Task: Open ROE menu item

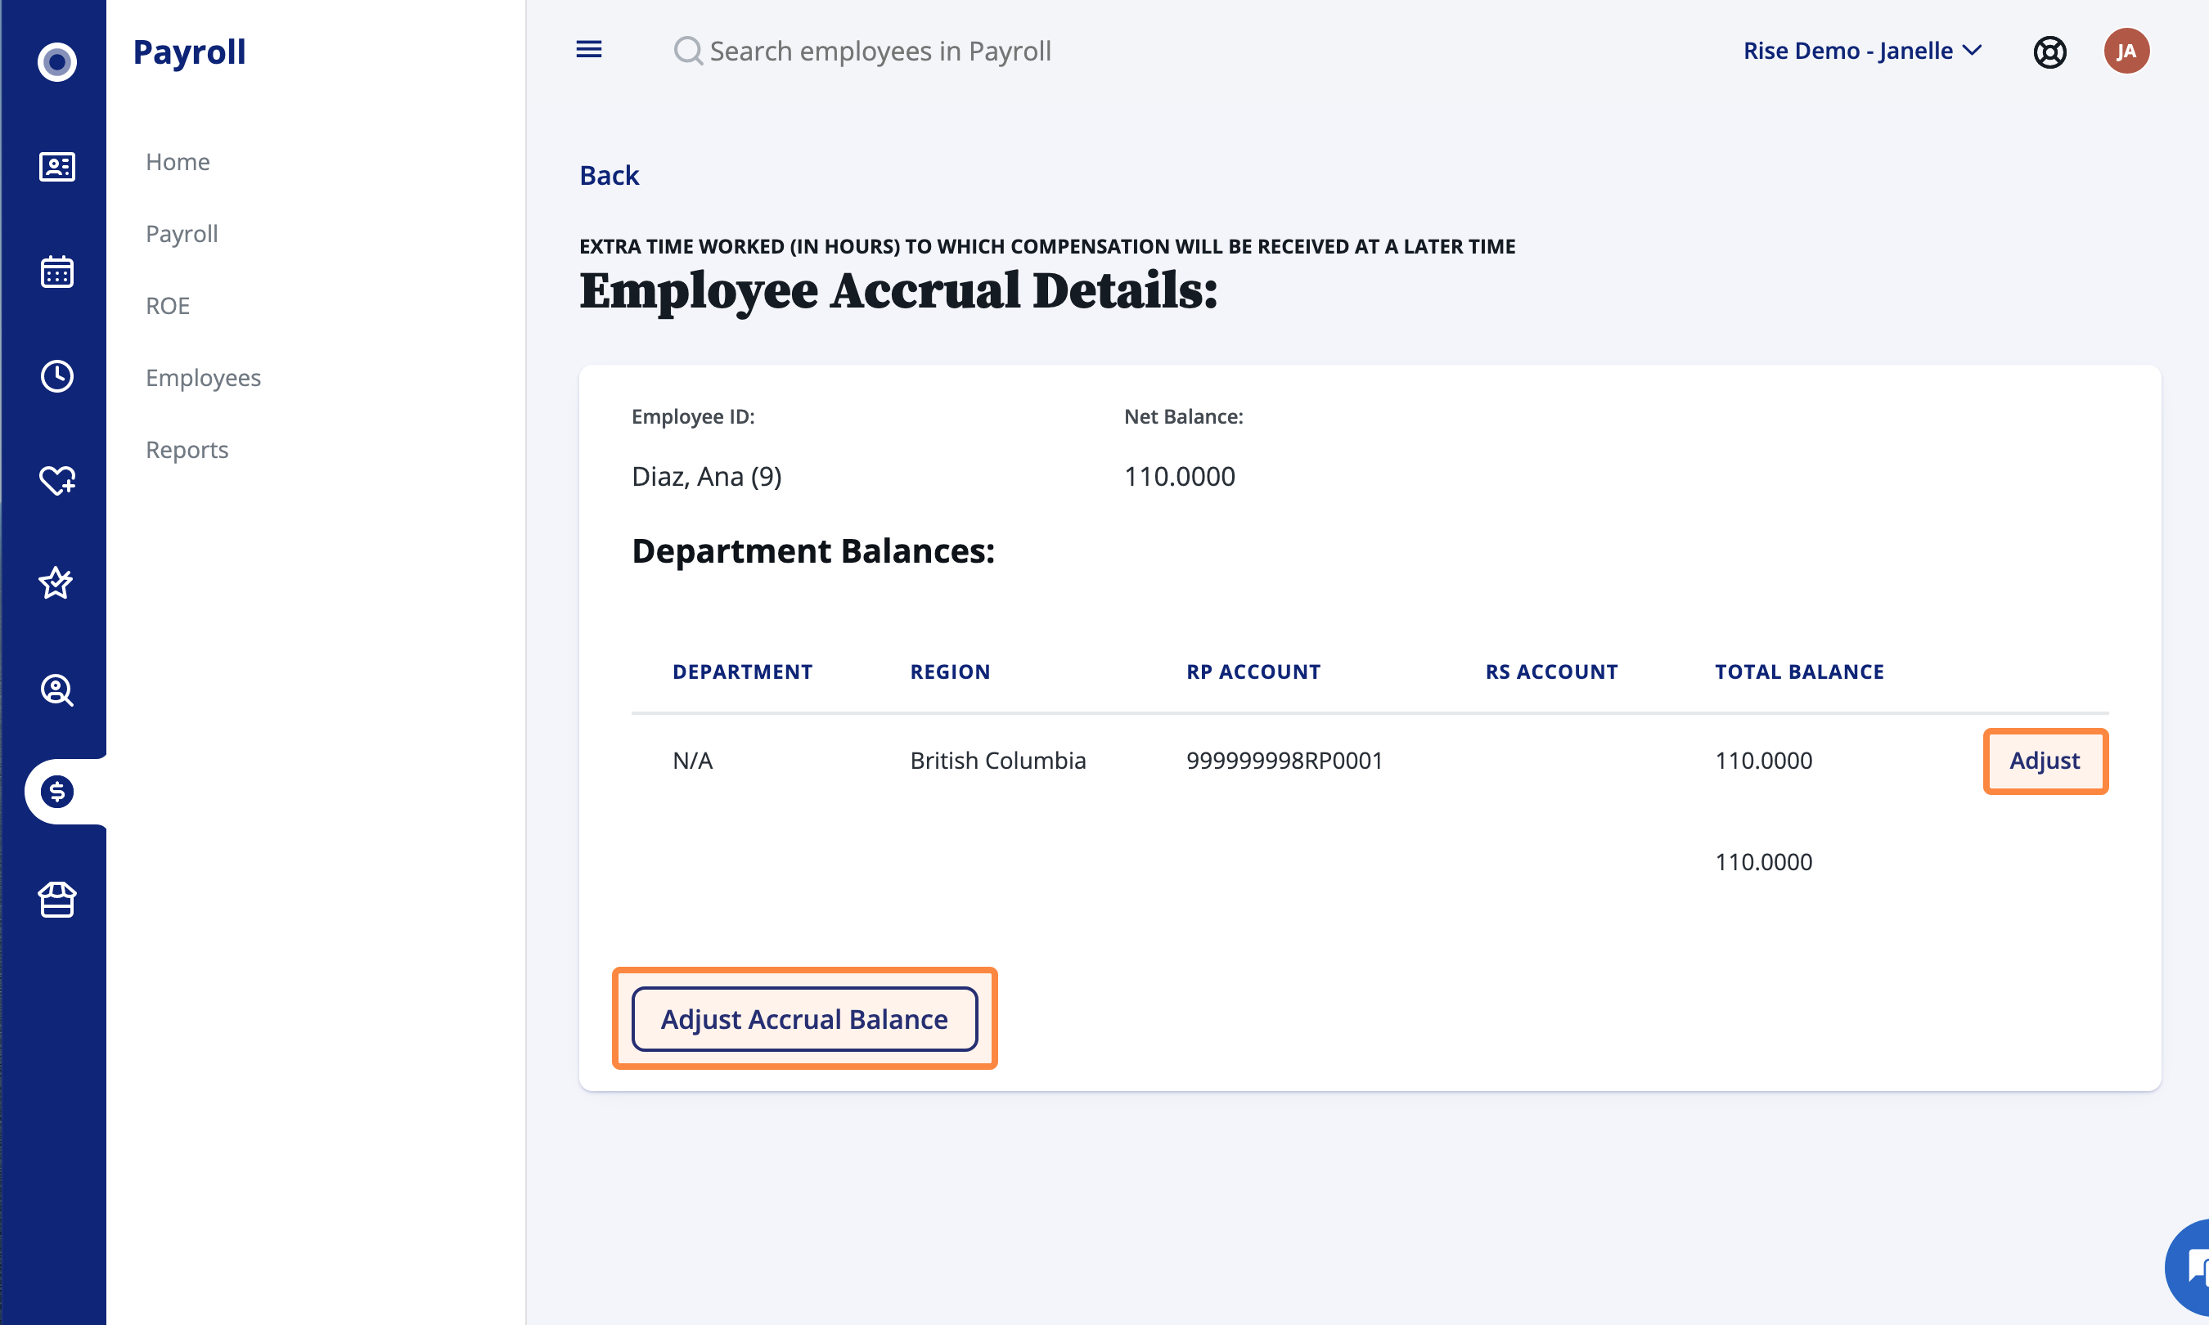Action: pos(168,305)
